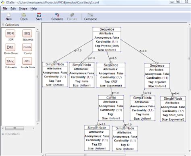Click the New toolbar icon
The height and width of the screenshot is (156, 191).
tap(8, 15)
